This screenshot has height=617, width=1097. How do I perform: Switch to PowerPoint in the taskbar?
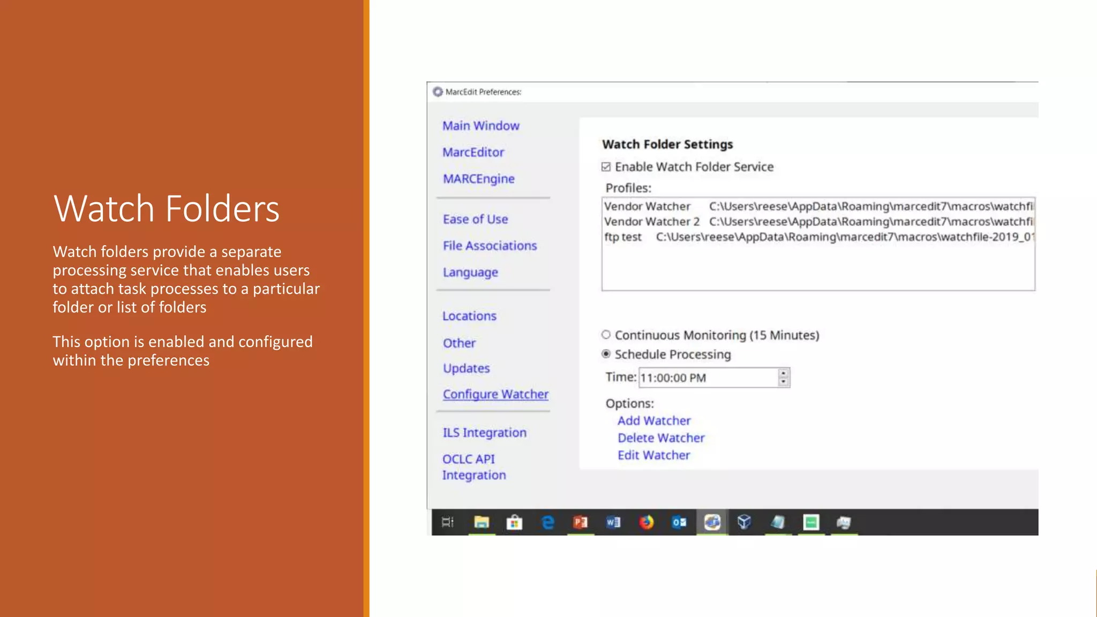coord(581,522)
